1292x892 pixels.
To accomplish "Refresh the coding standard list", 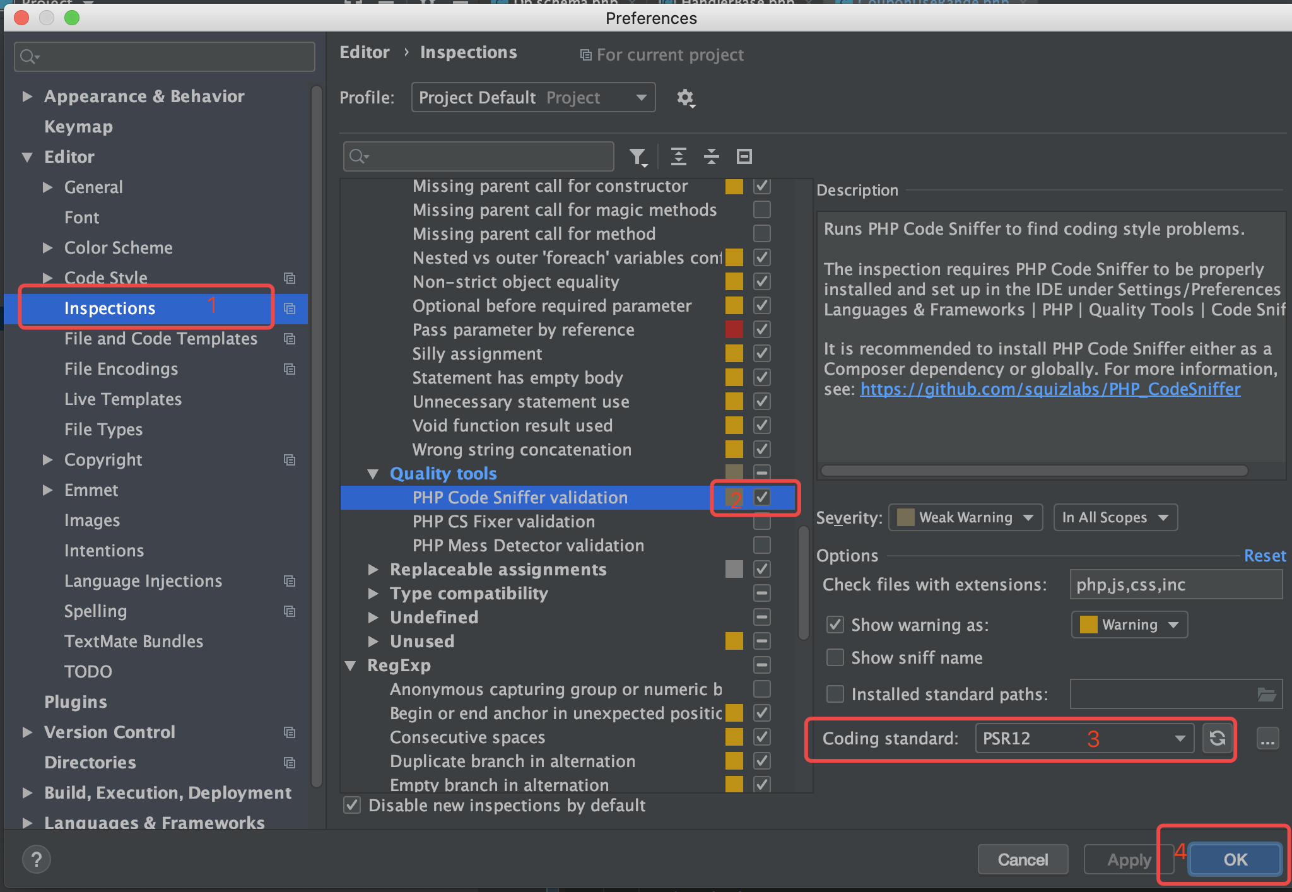I will point(1218,739).
